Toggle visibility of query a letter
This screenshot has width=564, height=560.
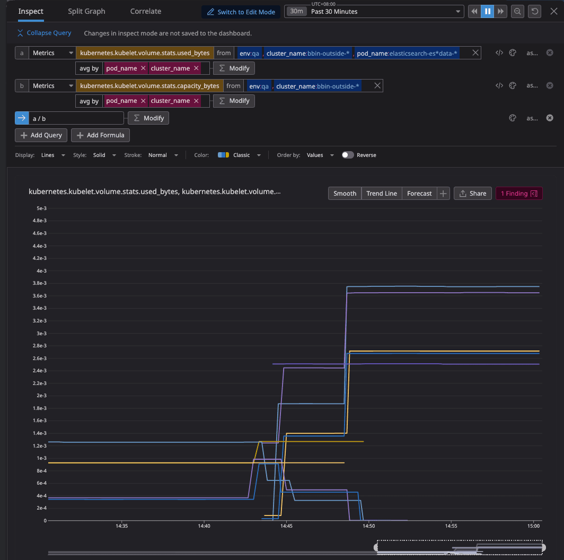[22, 53]
